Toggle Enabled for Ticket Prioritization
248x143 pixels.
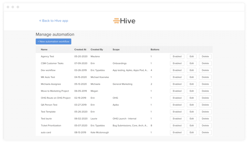[177, 125]
